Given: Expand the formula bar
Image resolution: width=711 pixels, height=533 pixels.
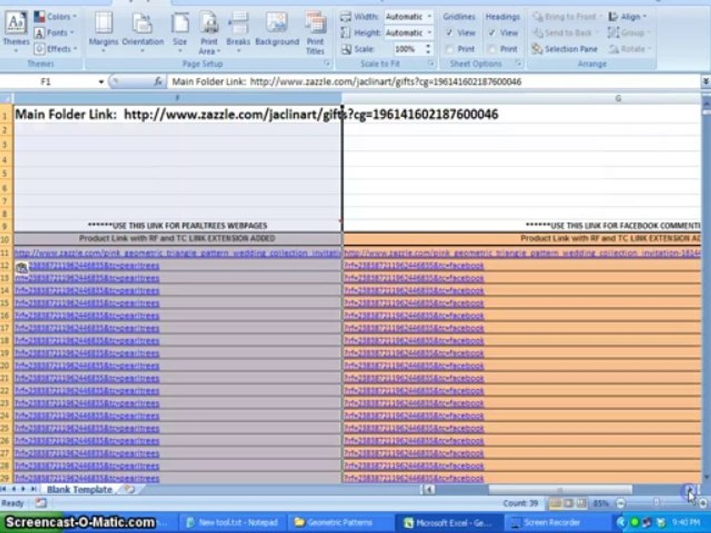Looking at the screenshot, I should (706, 81).
